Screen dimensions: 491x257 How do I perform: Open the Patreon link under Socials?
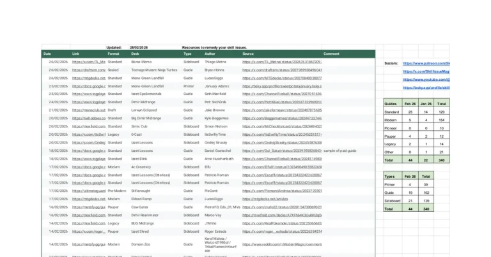point(426,63)
